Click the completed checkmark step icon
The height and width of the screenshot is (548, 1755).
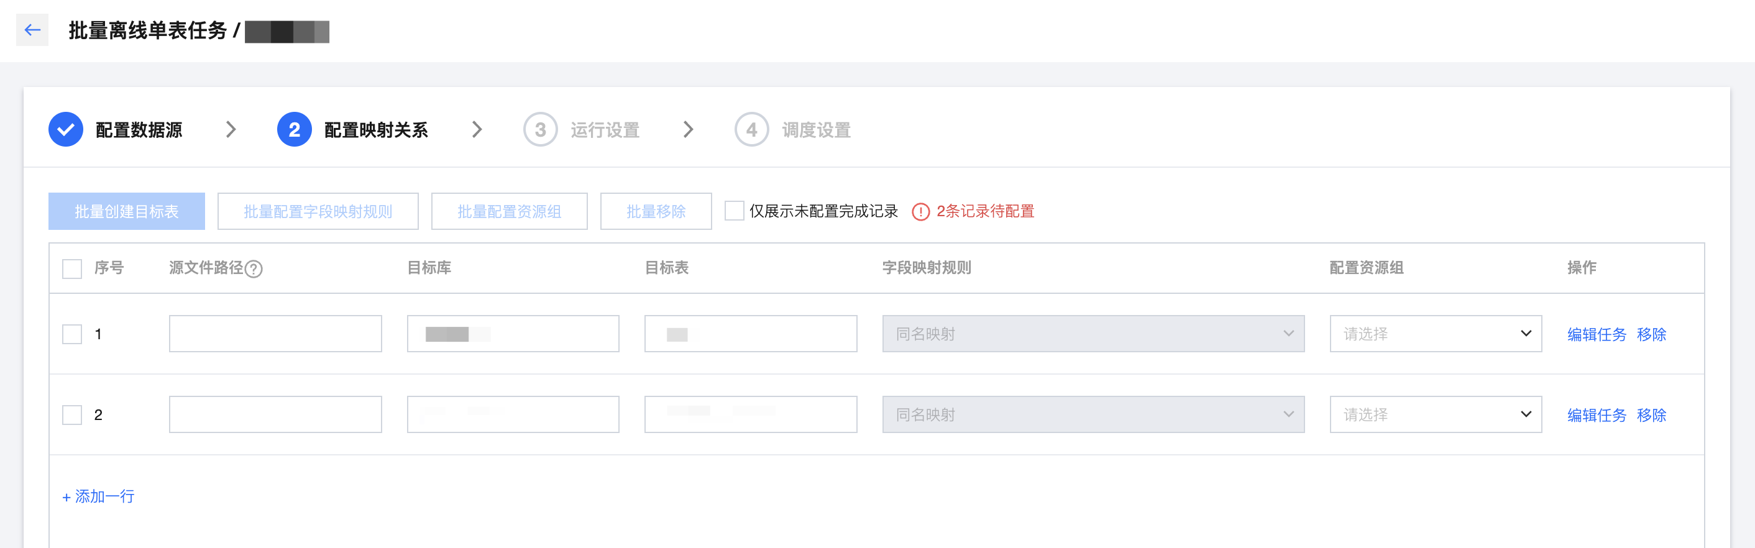coord(65,129)
